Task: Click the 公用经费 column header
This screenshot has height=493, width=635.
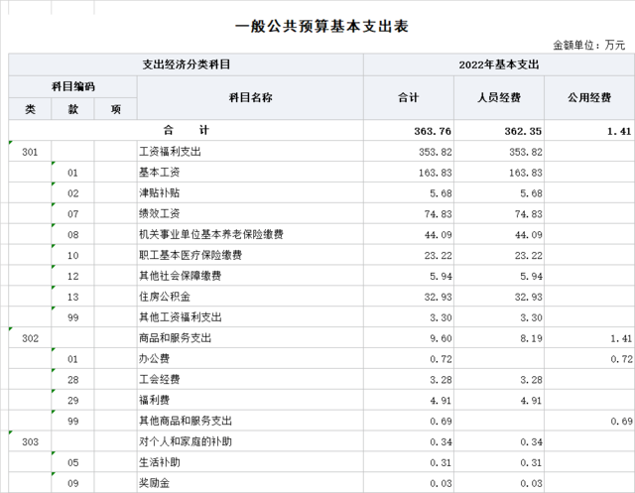Action: click(x=589, y=97)
